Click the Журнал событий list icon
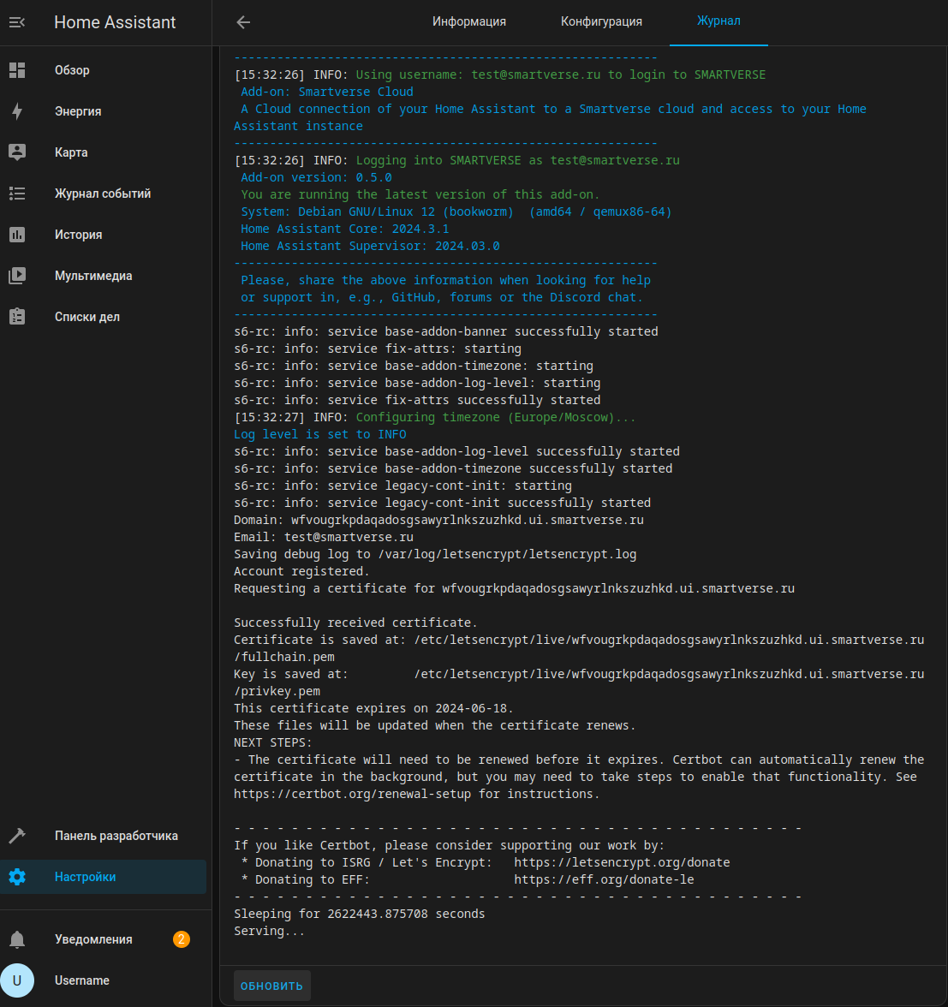The image size is (948, 1007). [17, 194]
